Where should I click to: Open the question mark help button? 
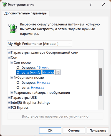(x=90, y=4)
